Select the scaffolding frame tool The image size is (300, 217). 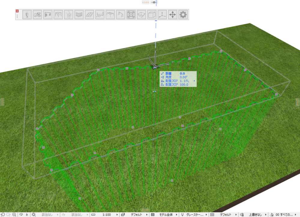point(58,14)
